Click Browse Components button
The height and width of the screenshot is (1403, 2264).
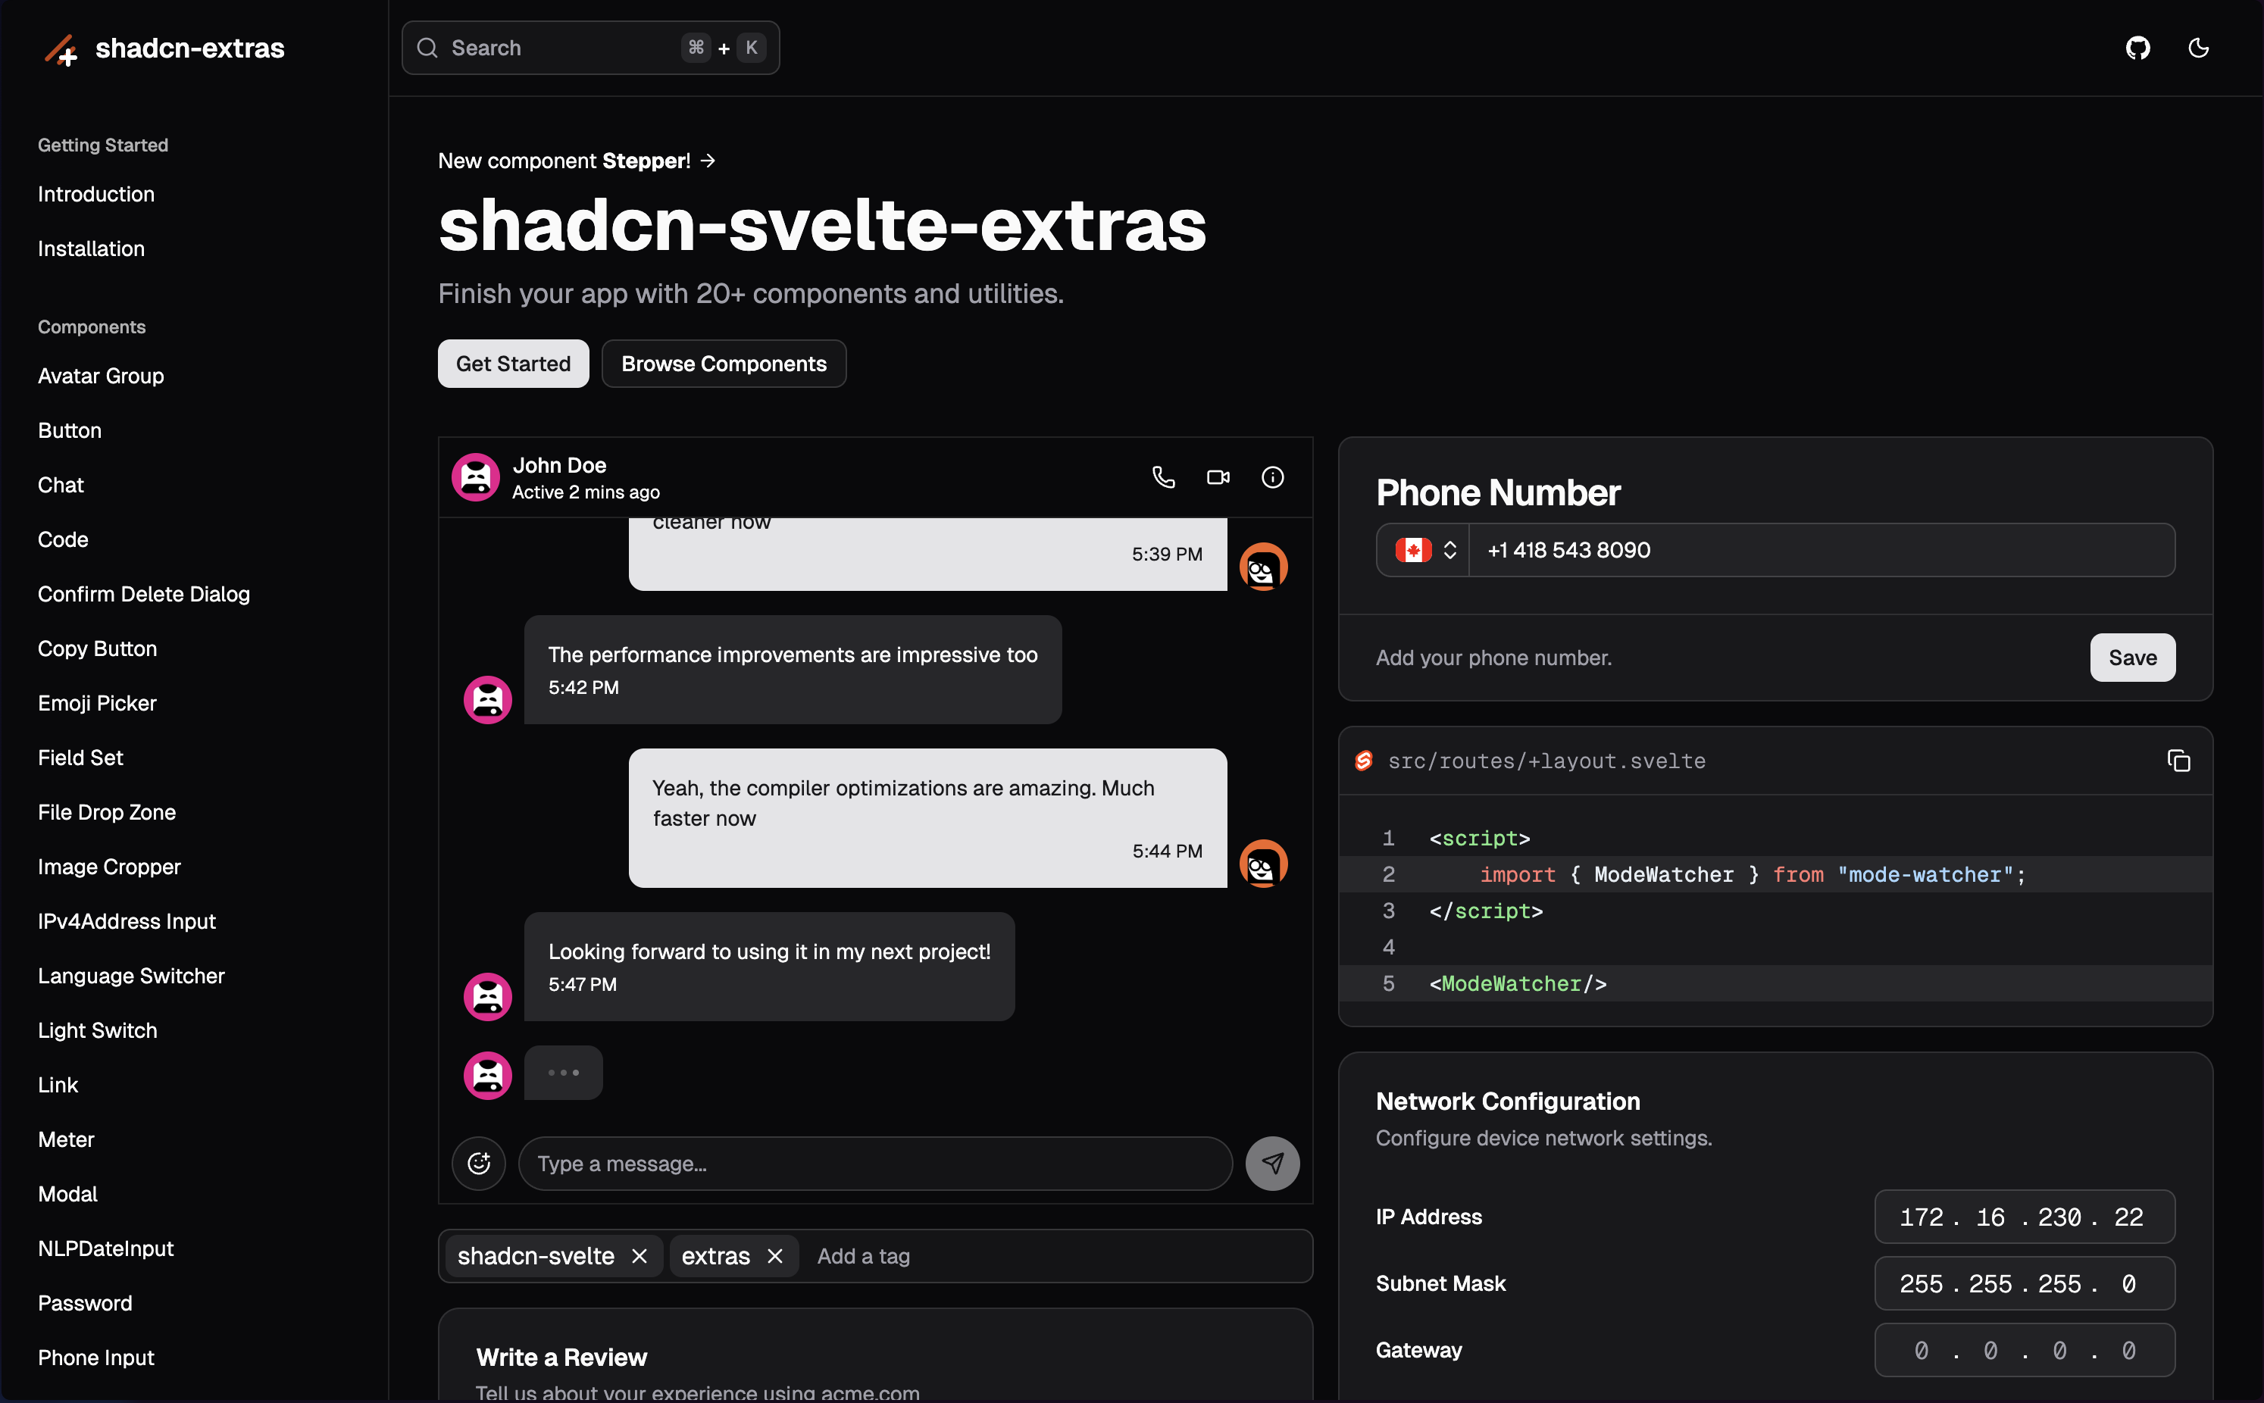click(724, 364)
